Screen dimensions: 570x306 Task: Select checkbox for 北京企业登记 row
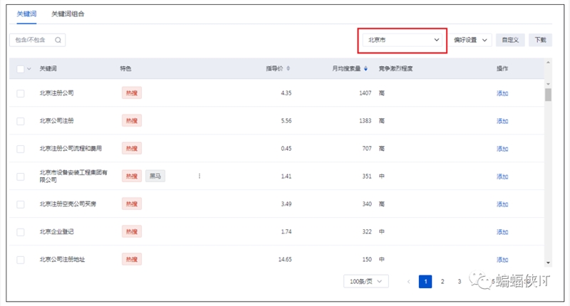pyautogui.click(x=20, y=232)
